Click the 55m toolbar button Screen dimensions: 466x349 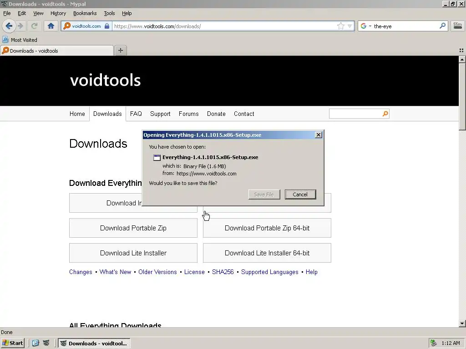tap(458, 26)
